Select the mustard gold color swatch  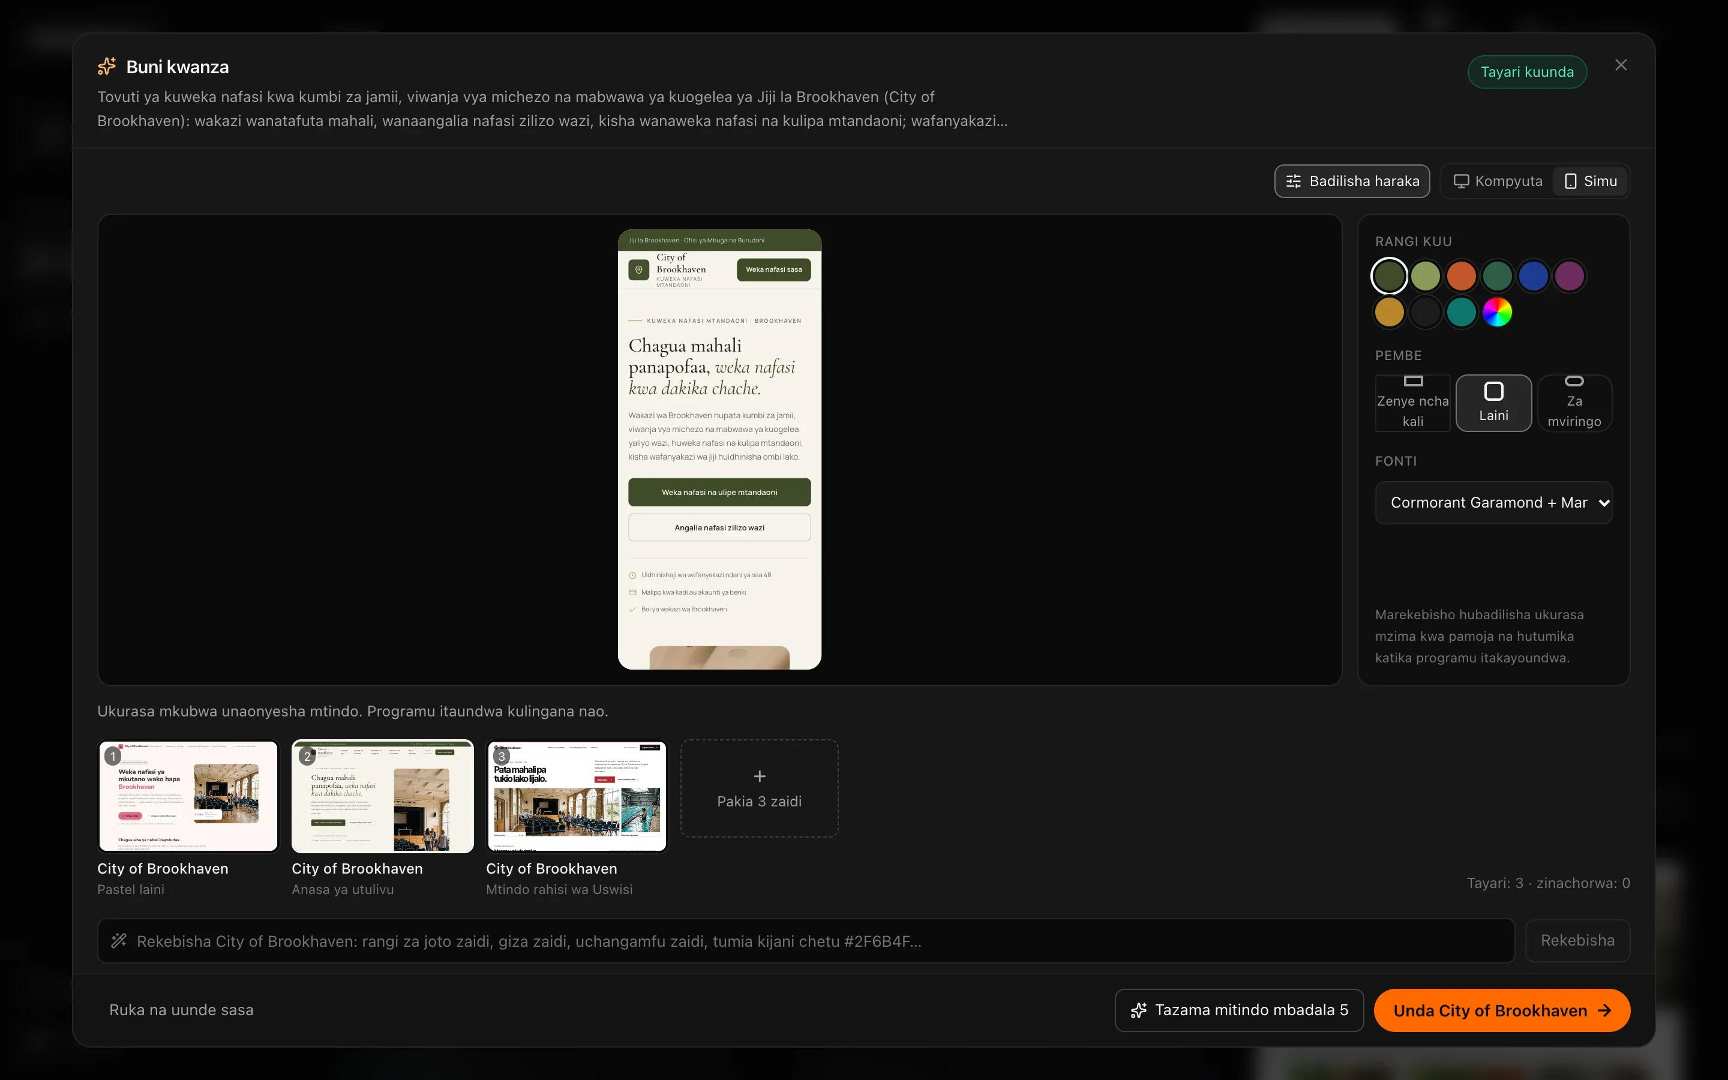pyautogui.click(x=1390, y=312)
